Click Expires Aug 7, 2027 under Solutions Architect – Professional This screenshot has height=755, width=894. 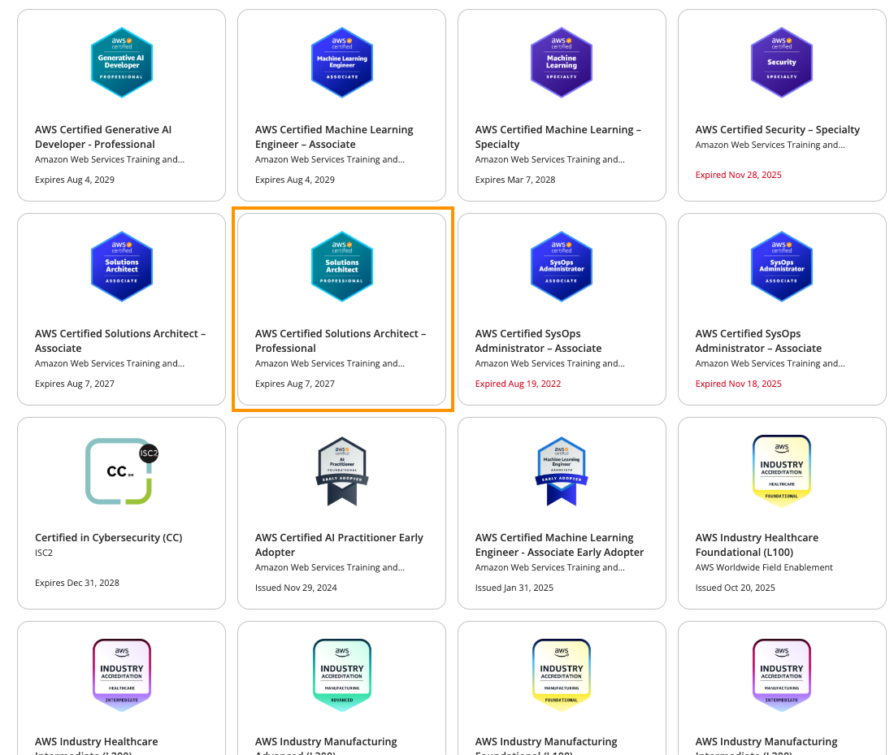coord(295,384)
